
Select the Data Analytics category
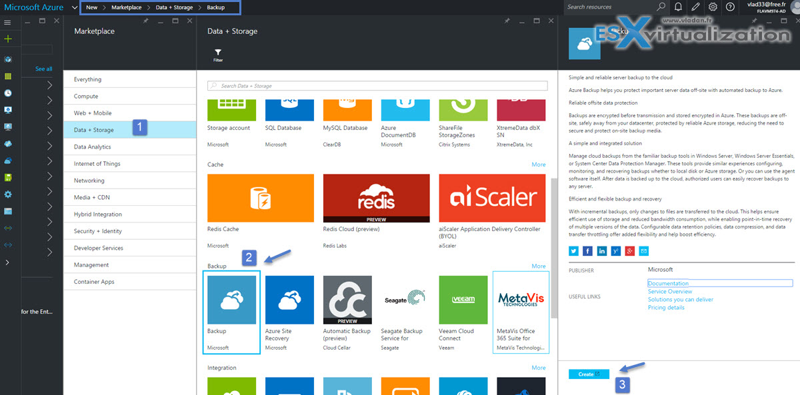(x=130, y=147)
